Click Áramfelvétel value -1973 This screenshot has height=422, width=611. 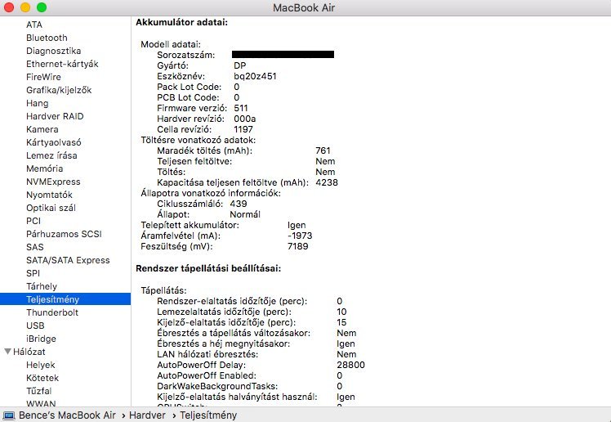coord(300,236)
